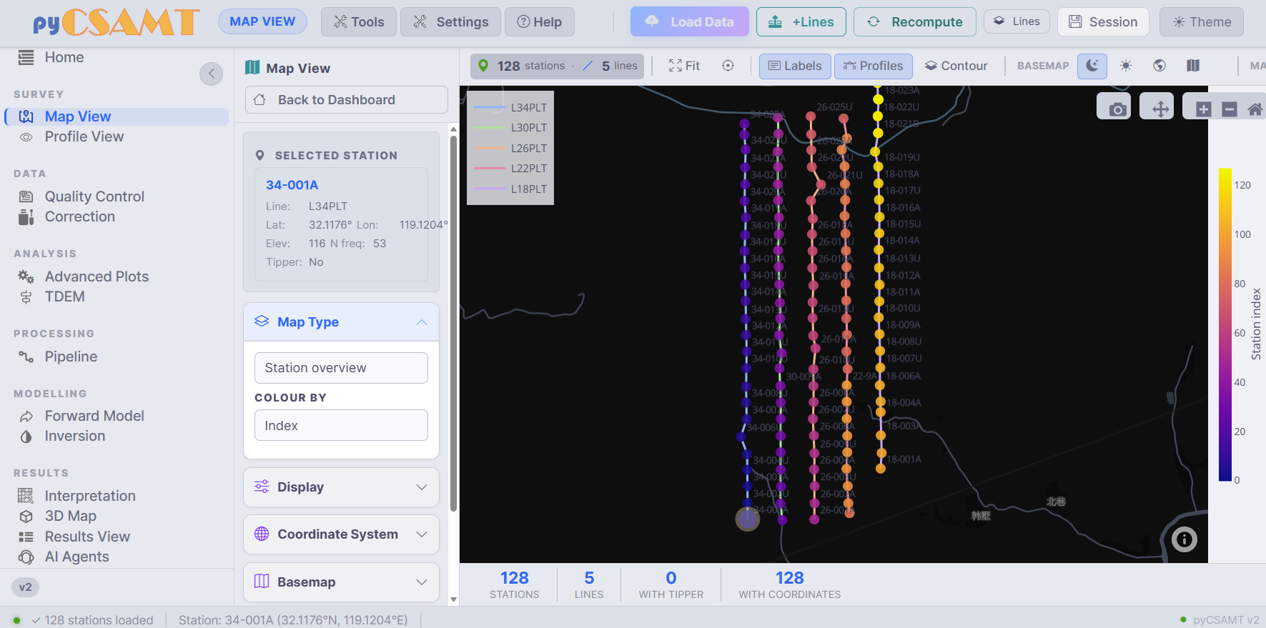Reset map view with home icon

tap(1255, 109)
